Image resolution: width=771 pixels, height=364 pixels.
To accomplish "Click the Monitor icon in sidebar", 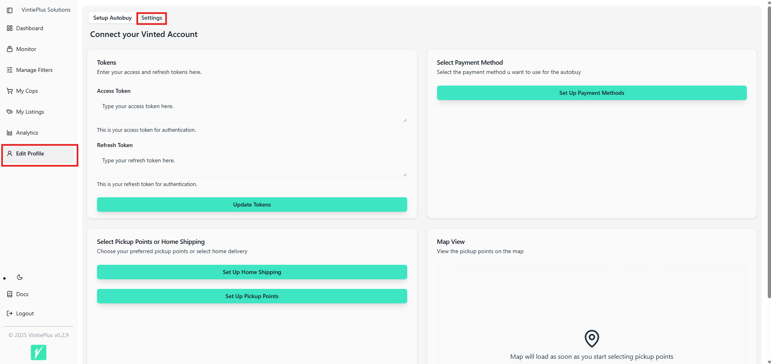I will [x=10, y=49].
